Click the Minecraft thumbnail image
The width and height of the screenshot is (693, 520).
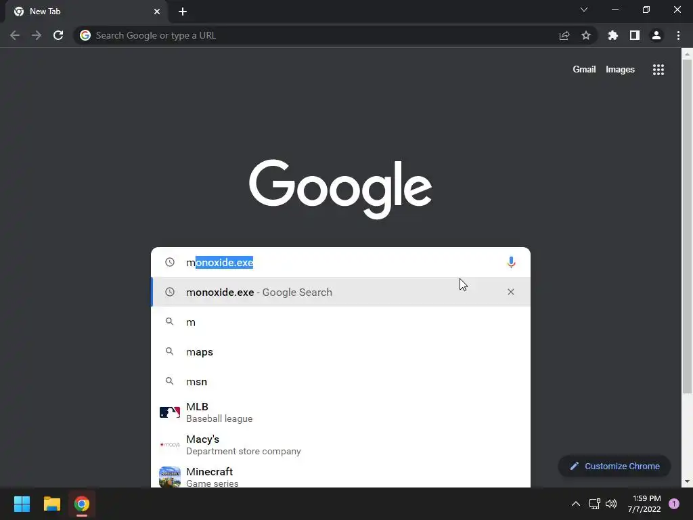[170, 477]
